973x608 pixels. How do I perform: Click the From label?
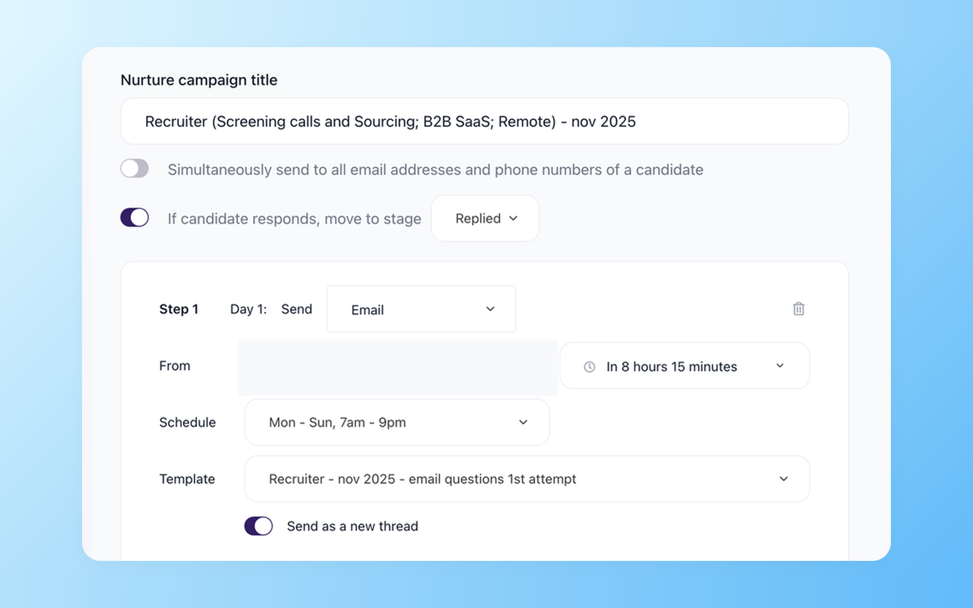[175, 366]
